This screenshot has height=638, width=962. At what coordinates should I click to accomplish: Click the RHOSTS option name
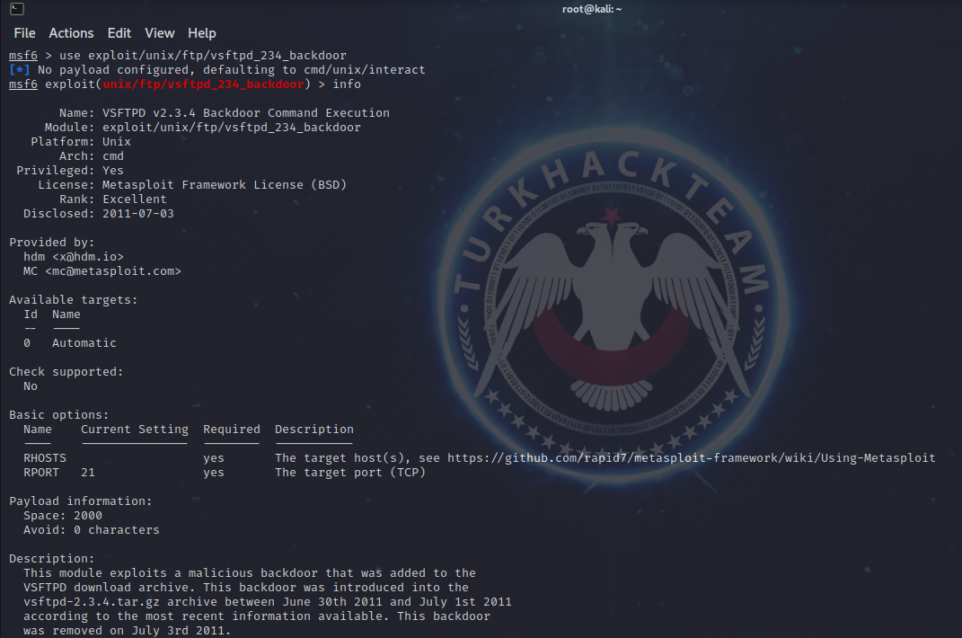(x=45, y=458)
